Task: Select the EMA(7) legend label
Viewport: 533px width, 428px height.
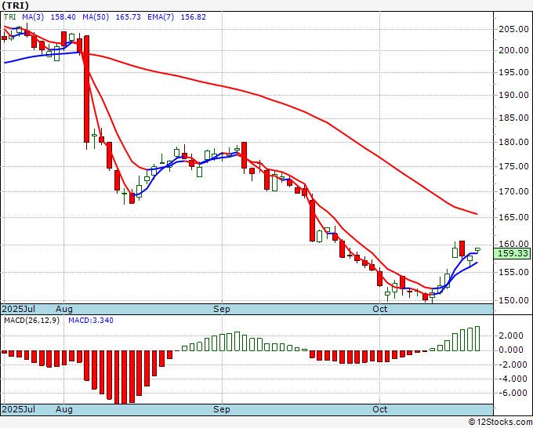Action: tap(161, 17)
